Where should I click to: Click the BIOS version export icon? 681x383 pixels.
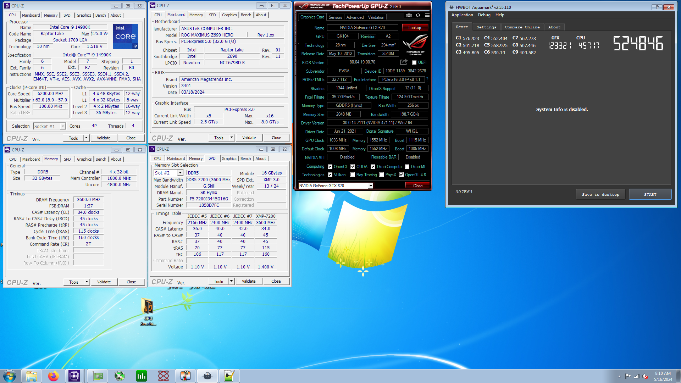click(x=404, y=62)
